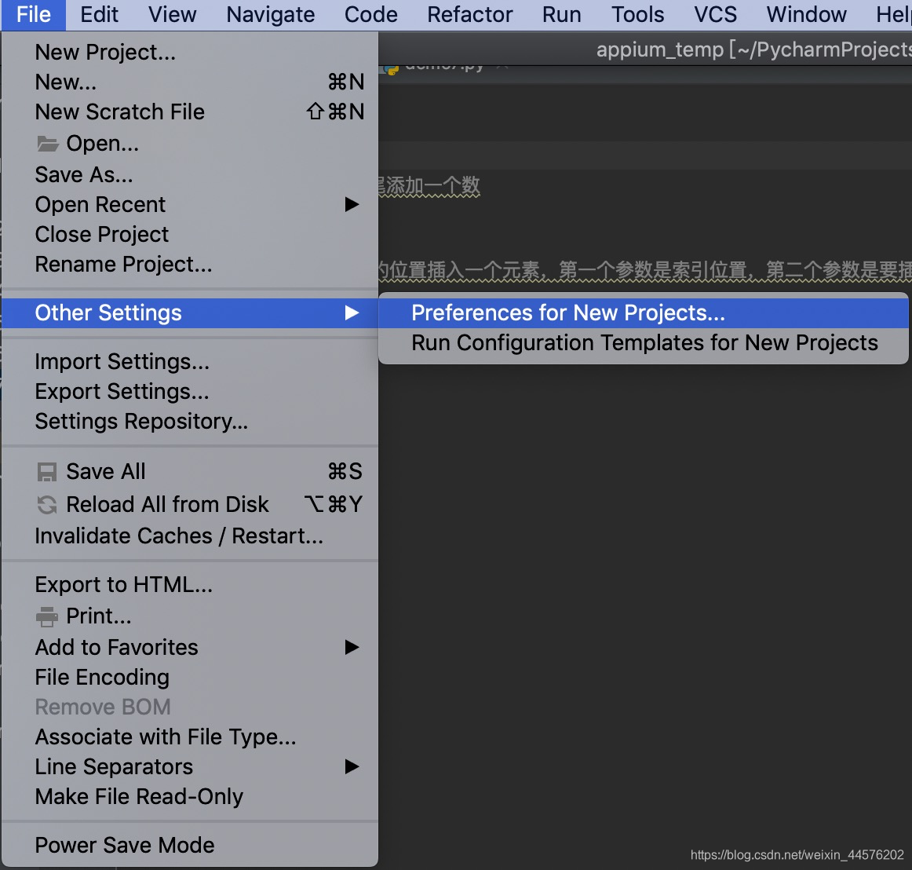Choose Print... menu item

(190, 616)
